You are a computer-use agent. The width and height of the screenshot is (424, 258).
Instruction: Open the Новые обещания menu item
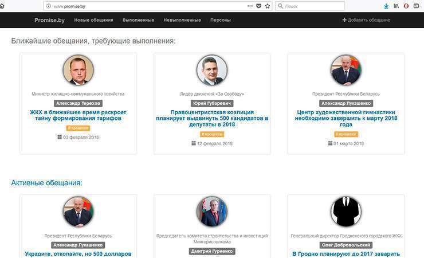93,20
